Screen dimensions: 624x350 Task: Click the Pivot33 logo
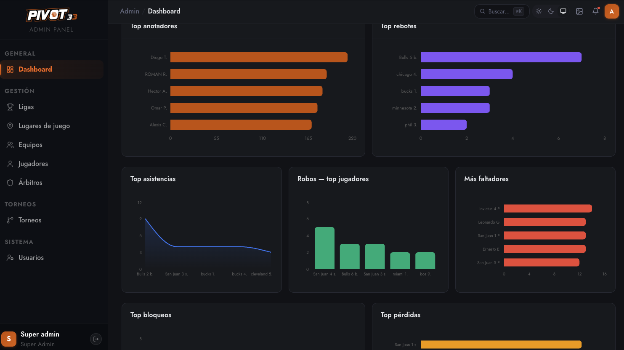click(x=52, y=16)
